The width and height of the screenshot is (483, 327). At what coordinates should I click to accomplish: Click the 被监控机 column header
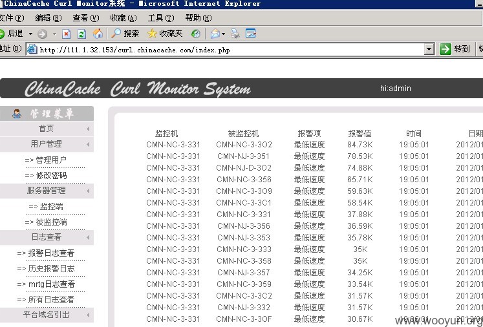243,134
